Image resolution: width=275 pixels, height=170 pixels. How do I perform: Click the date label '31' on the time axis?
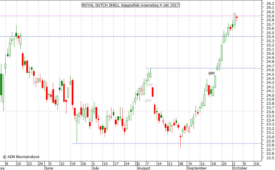click(x=138, y=164)
